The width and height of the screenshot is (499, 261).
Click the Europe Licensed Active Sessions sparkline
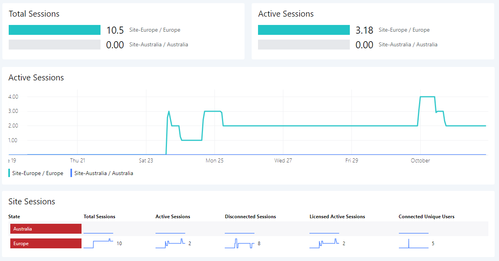324,244
